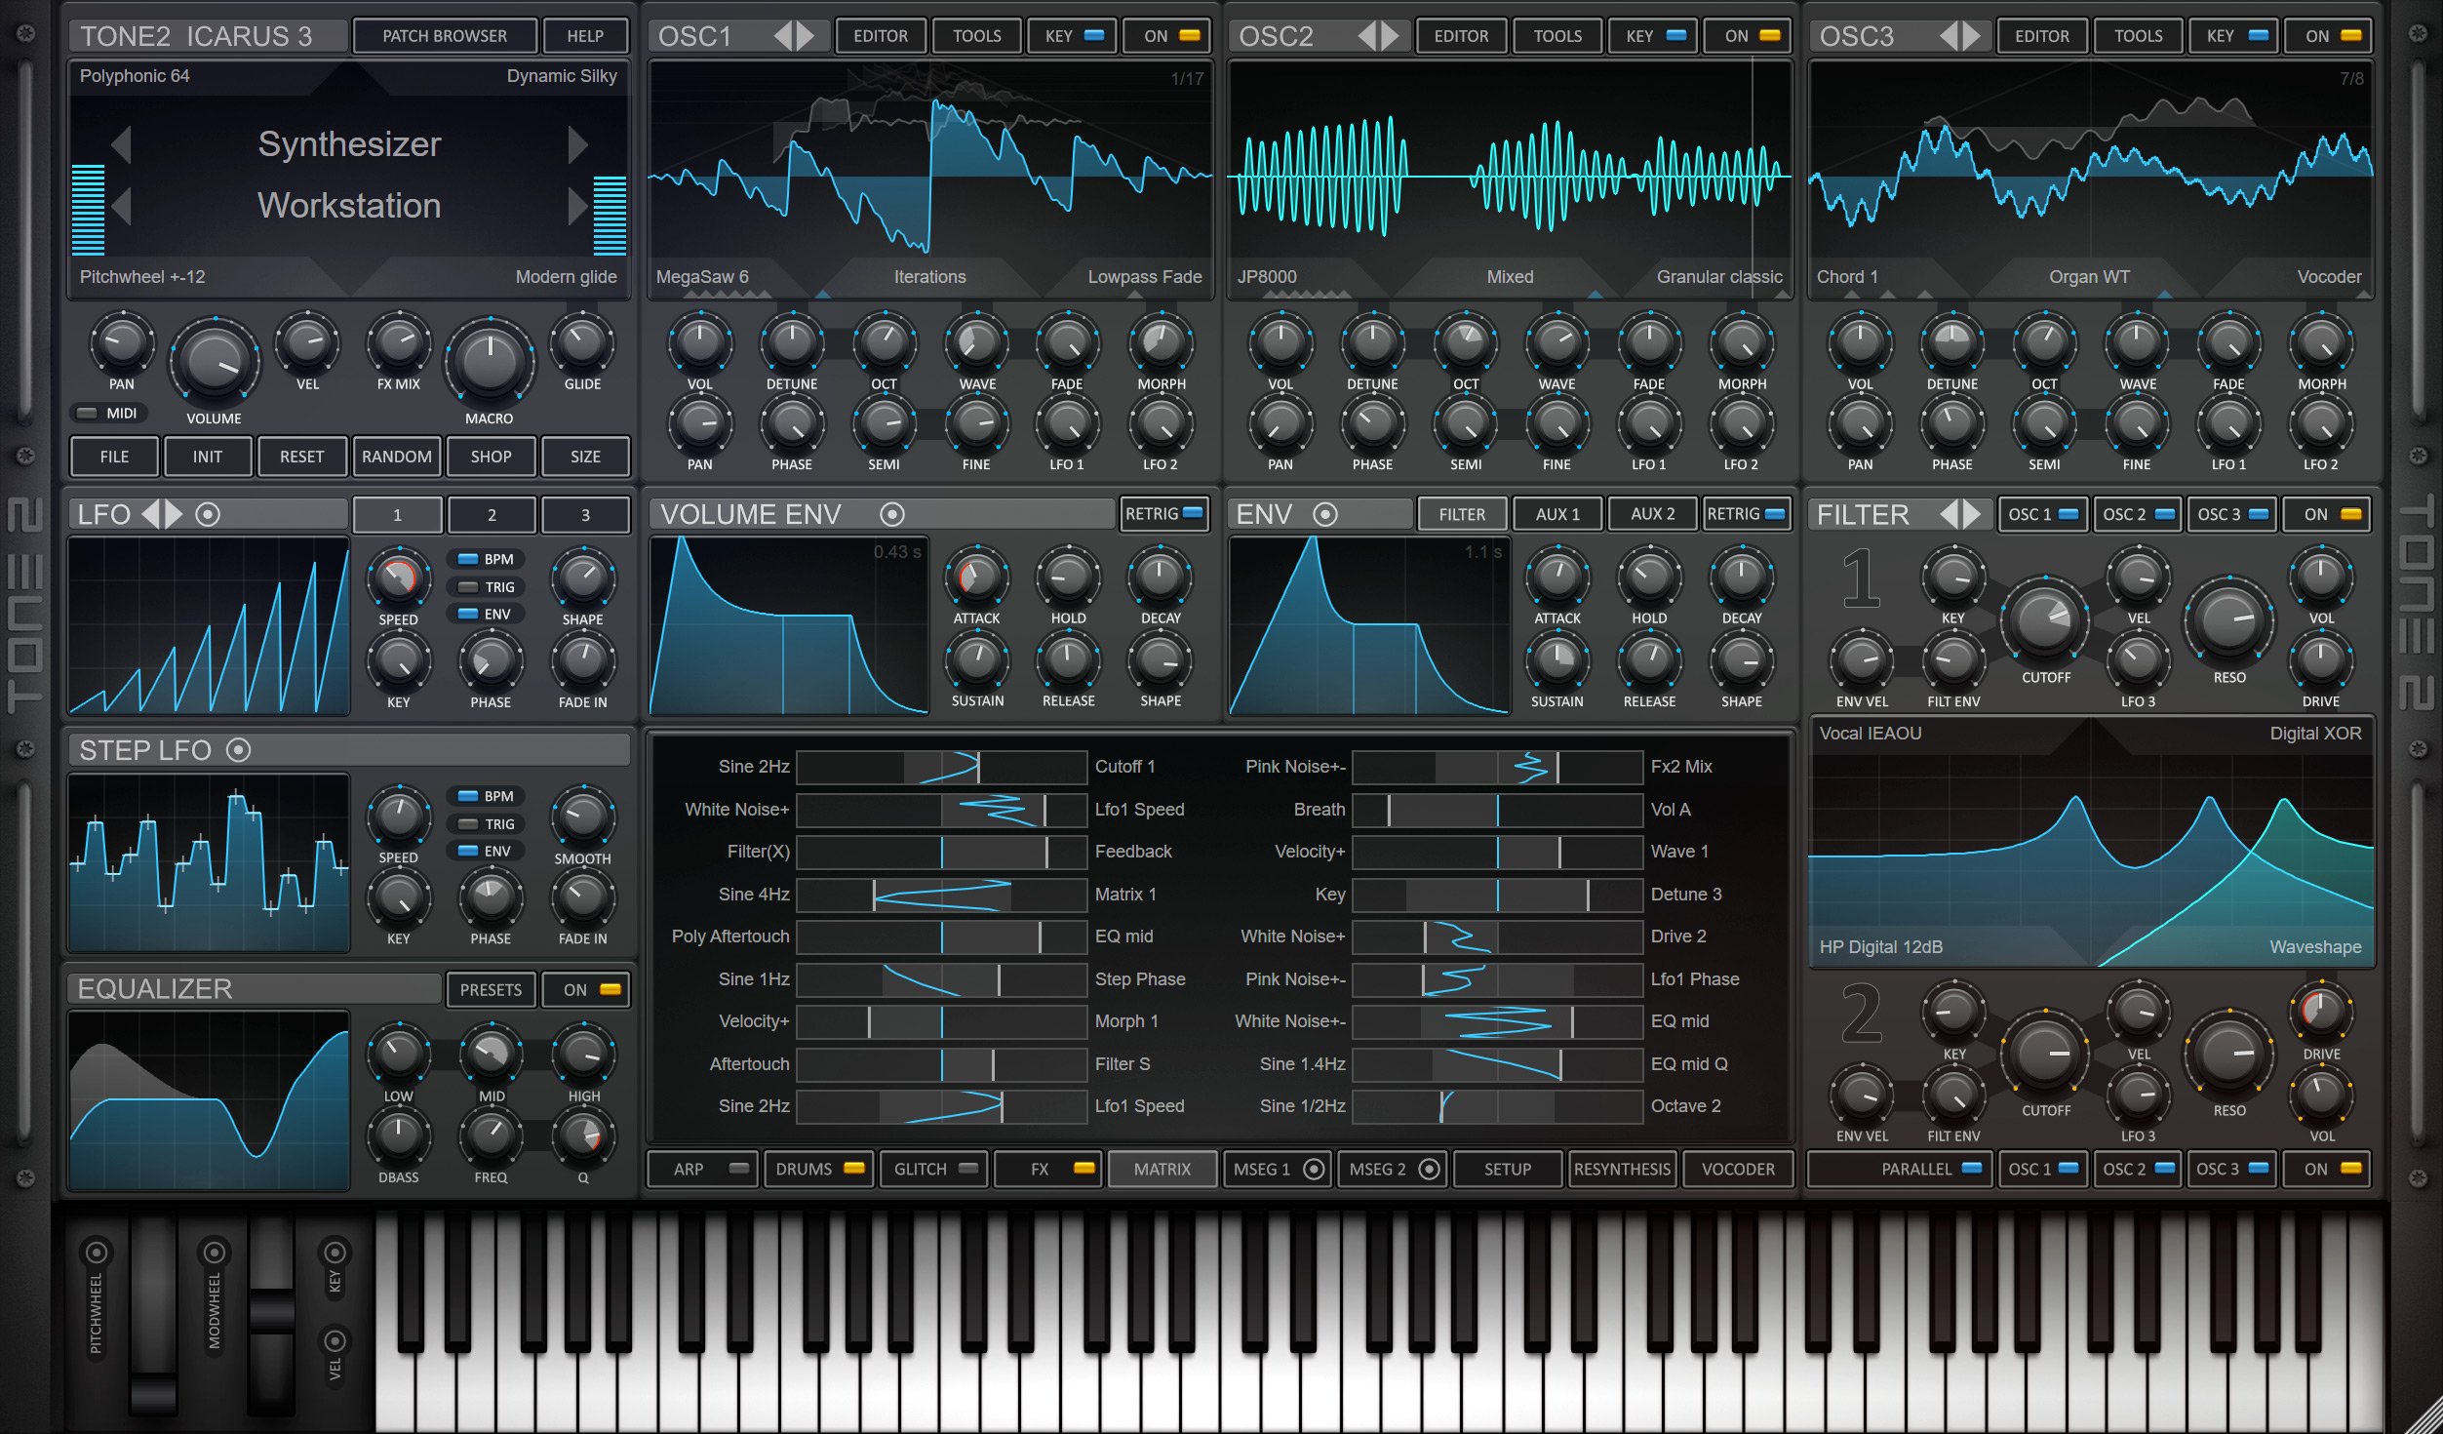Select previous patch arrow beside Workstation
Image resolution: width=2443 pixels, height=1434 pixels.
[x=121, y=206]
